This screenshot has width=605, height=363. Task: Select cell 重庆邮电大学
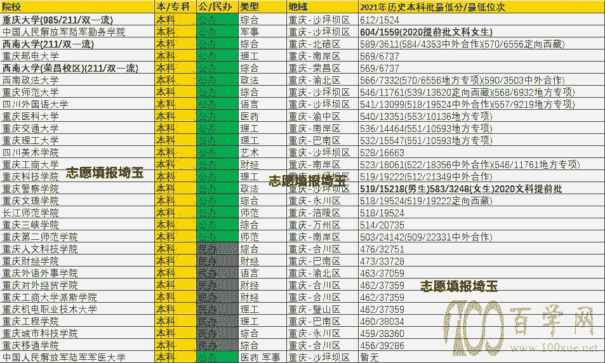[x=77, y=56]
